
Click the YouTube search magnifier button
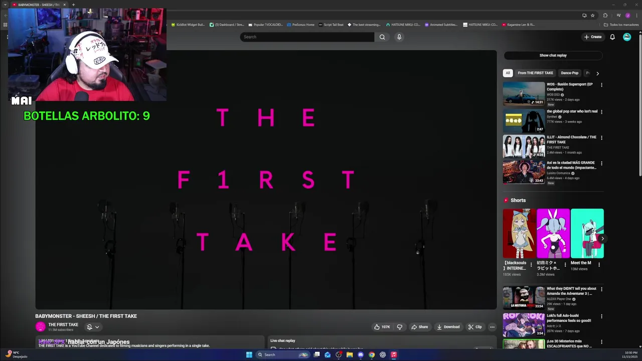point(382,37)
